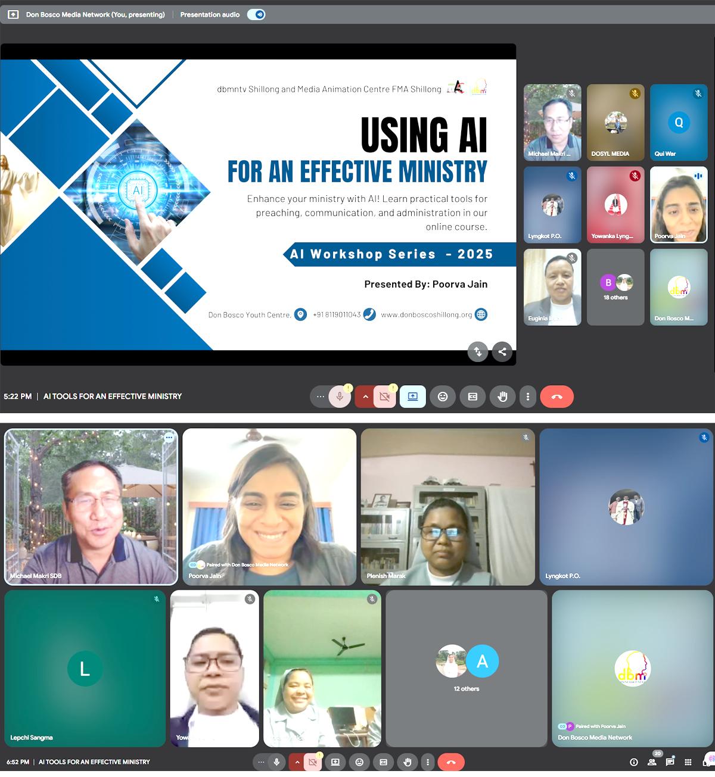Click 'Paired with Poorva Jain' label
The image size is (715, 777).
pos(601,726)
